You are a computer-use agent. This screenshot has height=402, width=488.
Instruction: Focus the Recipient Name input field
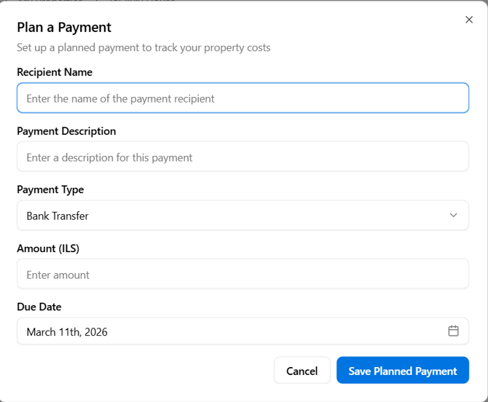(243, 98)
